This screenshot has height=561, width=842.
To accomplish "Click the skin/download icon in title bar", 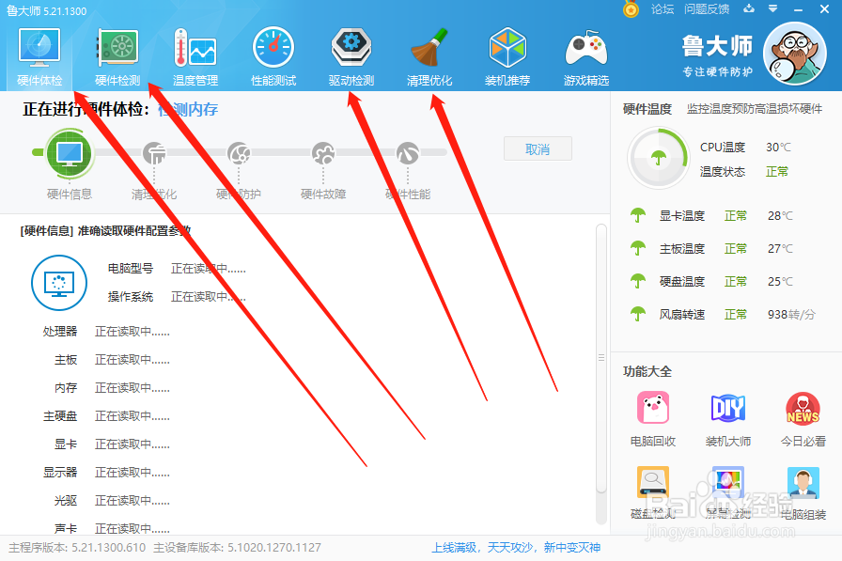I will coord(749,8).
